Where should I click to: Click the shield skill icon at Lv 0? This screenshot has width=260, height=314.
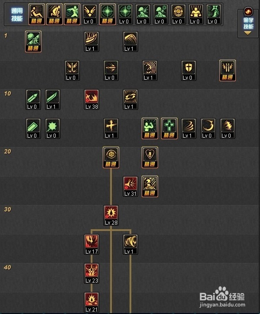click(x=189, y=70)
